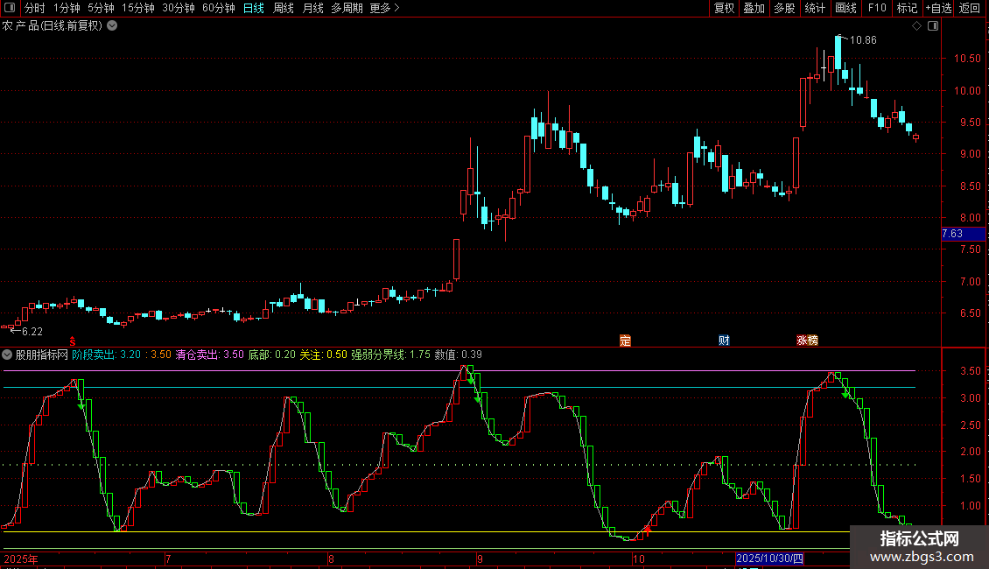This screenshot has width=989, height=569.
Task: Click the 财 financial event marker
Action: 724,341
